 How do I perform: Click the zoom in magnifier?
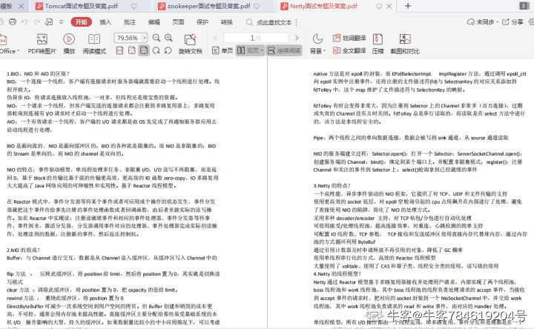coord(168,38)
